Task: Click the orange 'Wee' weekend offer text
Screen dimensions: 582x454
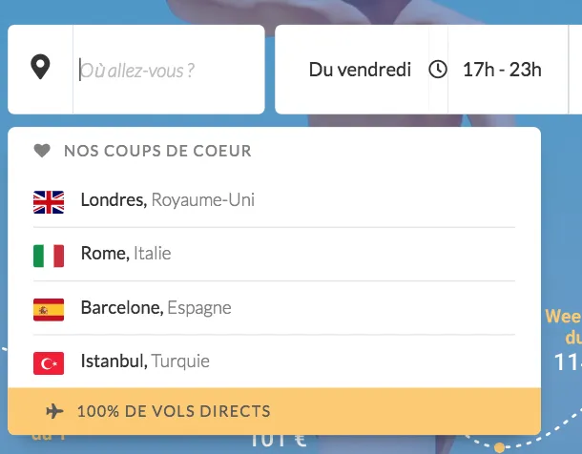Action: (x=563, y=317)
